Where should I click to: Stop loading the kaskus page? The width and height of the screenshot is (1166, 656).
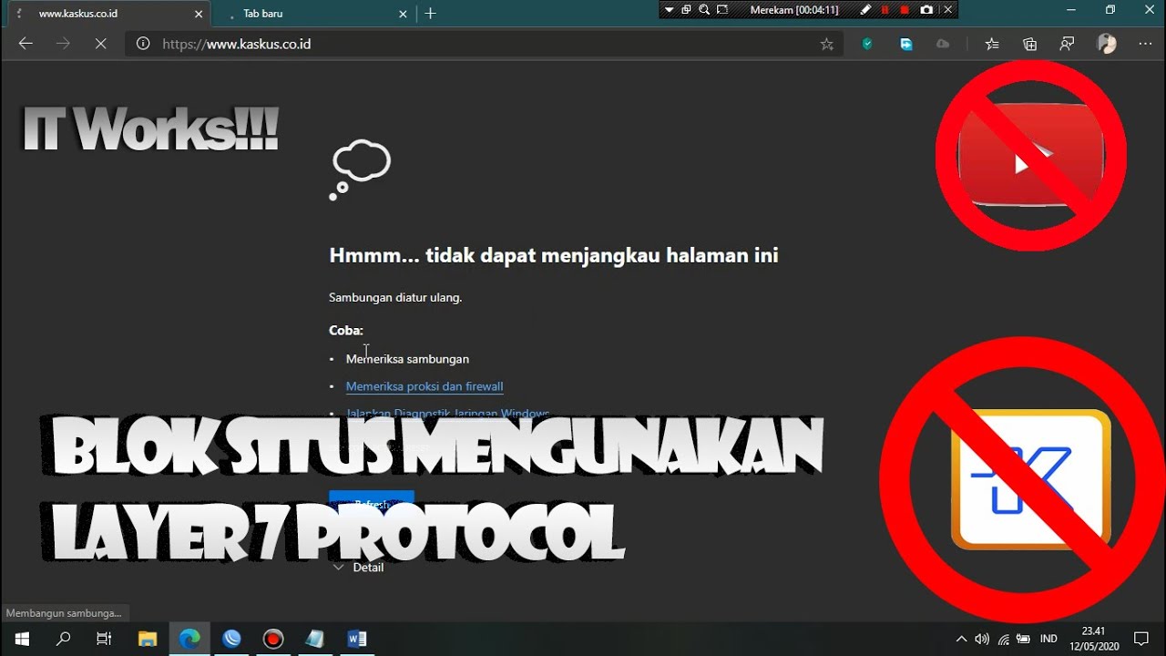100,44
